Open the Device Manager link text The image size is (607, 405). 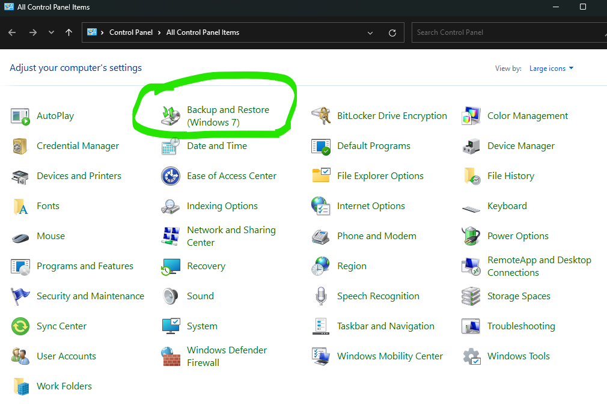(x=521, y=146)
